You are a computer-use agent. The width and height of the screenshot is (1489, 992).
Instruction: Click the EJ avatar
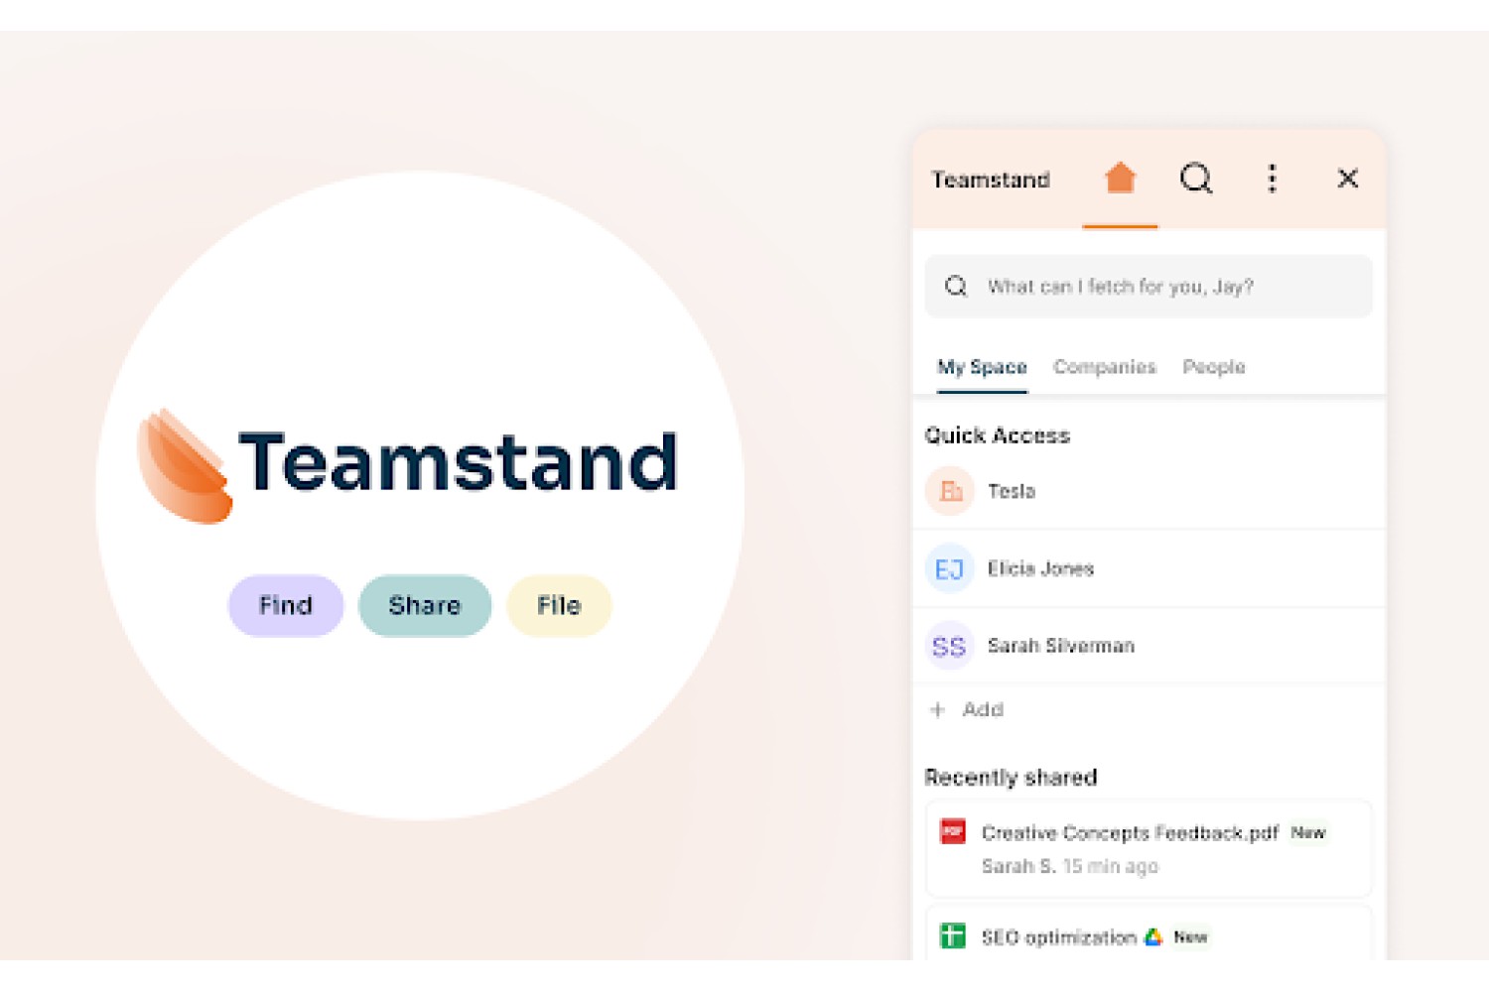(950, 568)
